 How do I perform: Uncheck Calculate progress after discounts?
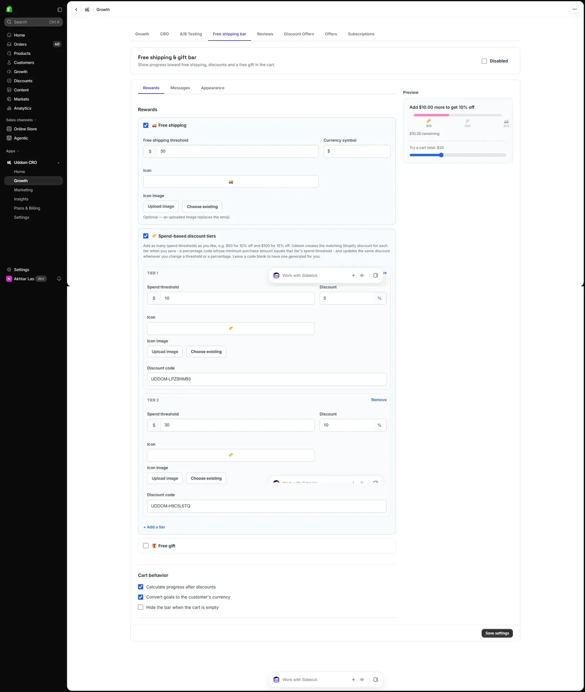141,587
